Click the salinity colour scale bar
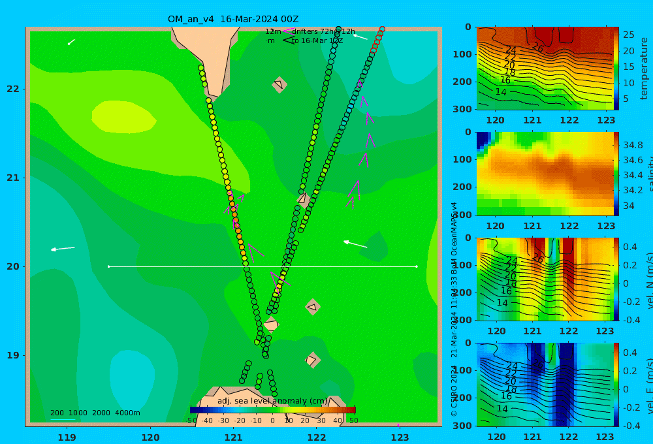Screen dimensions: 653x444 (616, 174)
